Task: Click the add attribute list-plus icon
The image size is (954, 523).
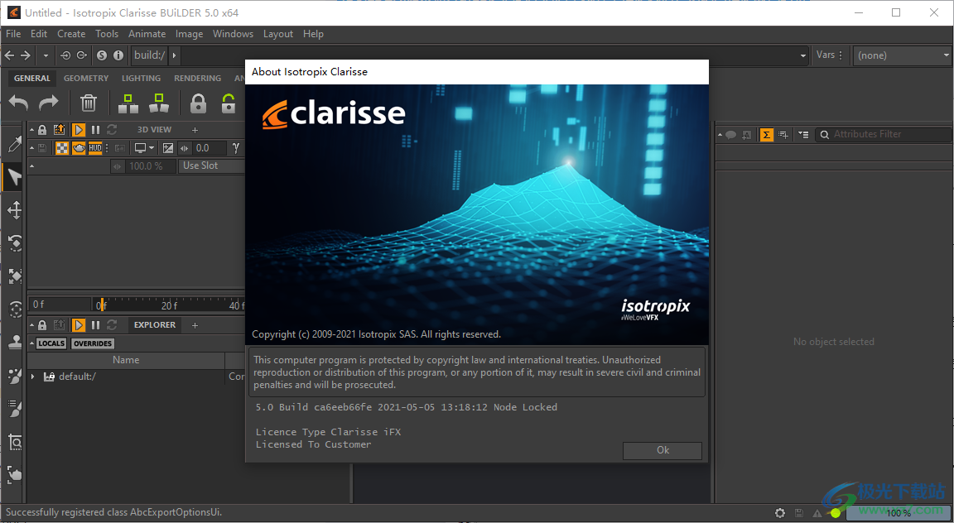Action: [x=783, y=134]
